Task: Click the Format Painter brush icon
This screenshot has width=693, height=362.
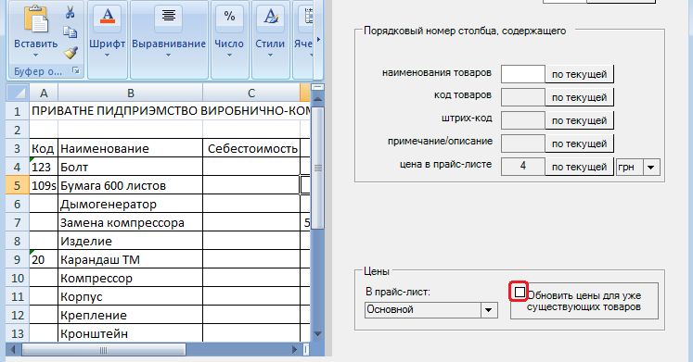Action: (71, 53)
